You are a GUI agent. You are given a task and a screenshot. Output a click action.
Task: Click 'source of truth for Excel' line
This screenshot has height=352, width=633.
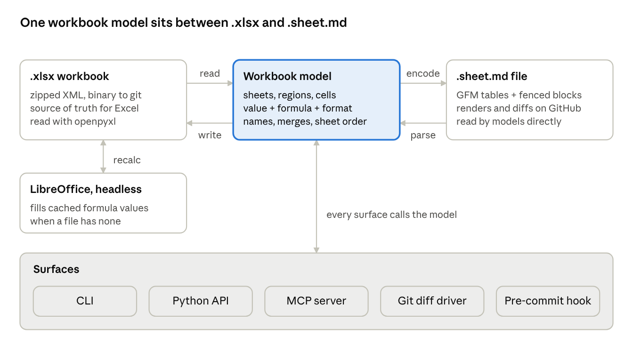[84, 108]
